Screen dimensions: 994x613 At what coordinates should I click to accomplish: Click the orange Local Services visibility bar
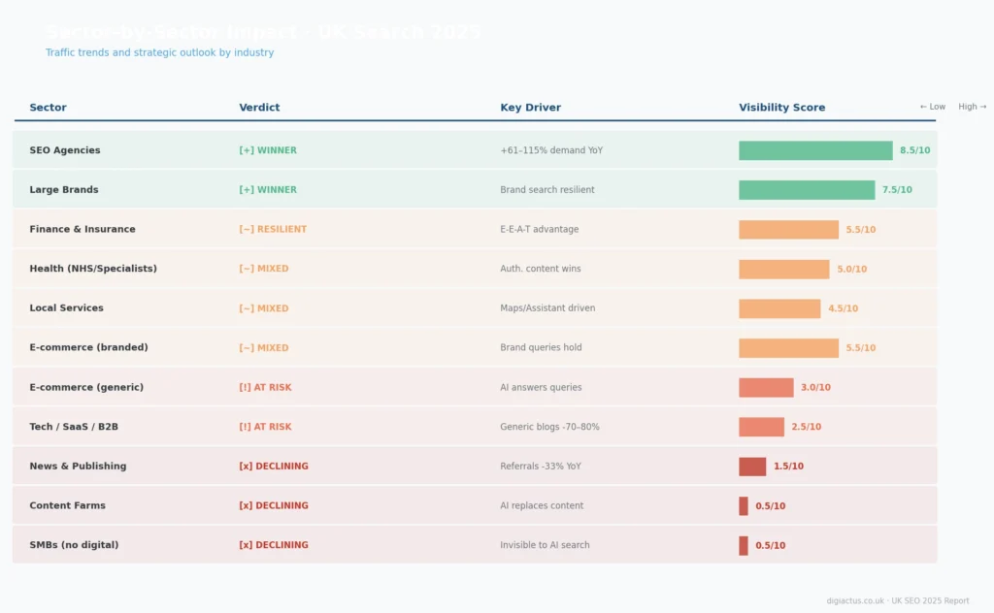point(779,308)
